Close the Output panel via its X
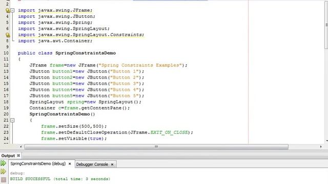328x184 pixels. point(18,155)
